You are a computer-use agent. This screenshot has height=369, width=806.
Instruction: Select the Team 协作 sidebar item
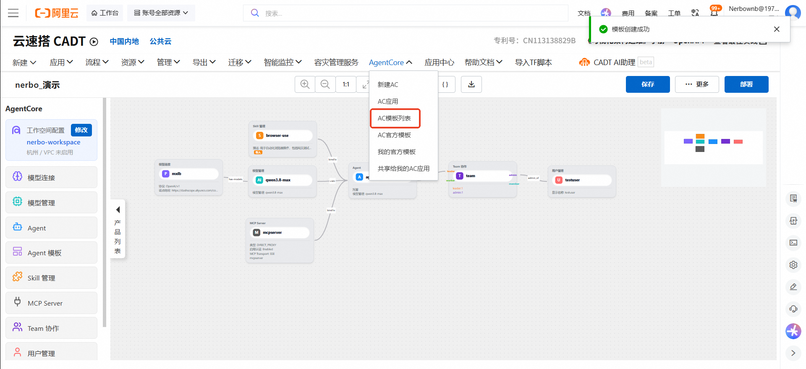(x=51, y=328)
